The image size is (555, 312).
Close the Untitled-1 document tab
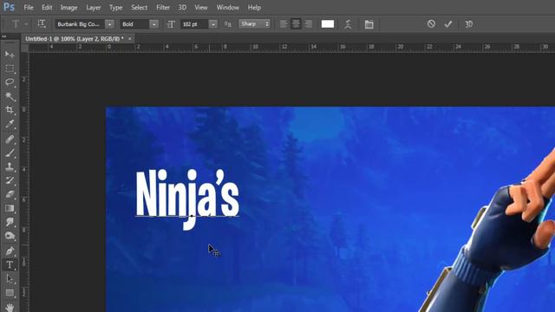tap(130, 38)
